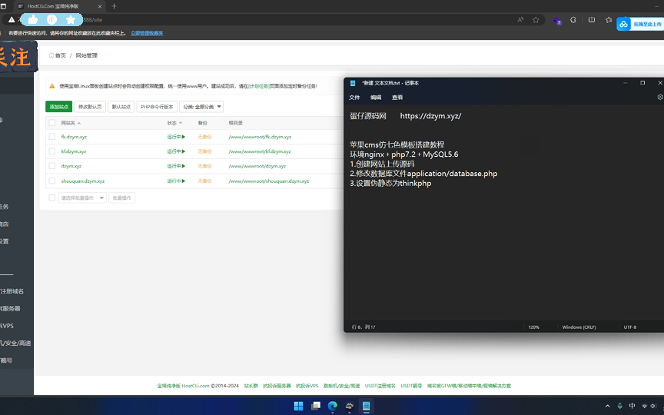Screen dimensions: 664x415
Task: Toggle running status of kf.dzym.xyz
Action: pos(176,151)
